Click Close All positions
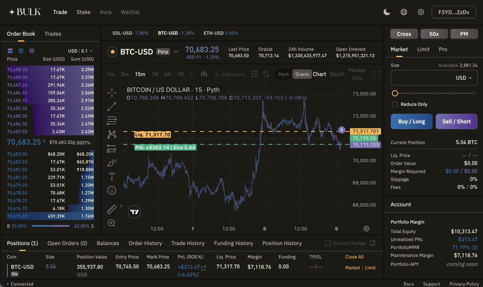This screenshot has height=287, width=483. point(354,257)
